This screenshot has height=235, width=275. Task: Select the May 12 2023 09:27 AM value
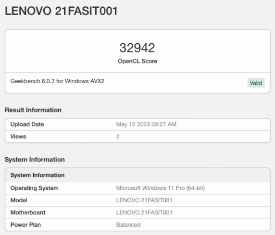146,124
